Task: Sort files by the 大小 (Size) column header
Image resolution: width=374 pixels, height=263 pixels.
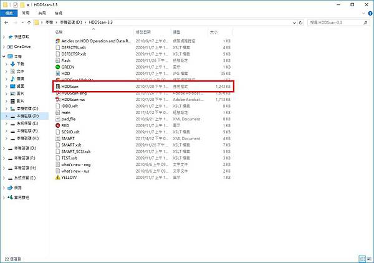Action: [x=221, y=32]
